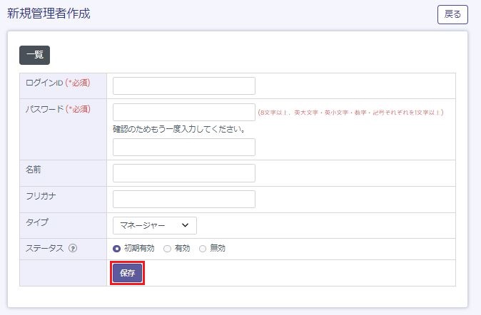Screen dimensions: 481x315
Task: Focus the ログインID input field
Action: [x=183, y=86]
